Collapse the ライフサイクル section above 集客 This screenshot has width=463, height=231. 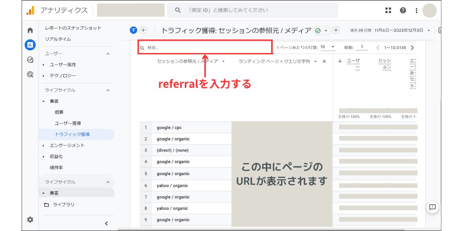click(x=108, y=90)
